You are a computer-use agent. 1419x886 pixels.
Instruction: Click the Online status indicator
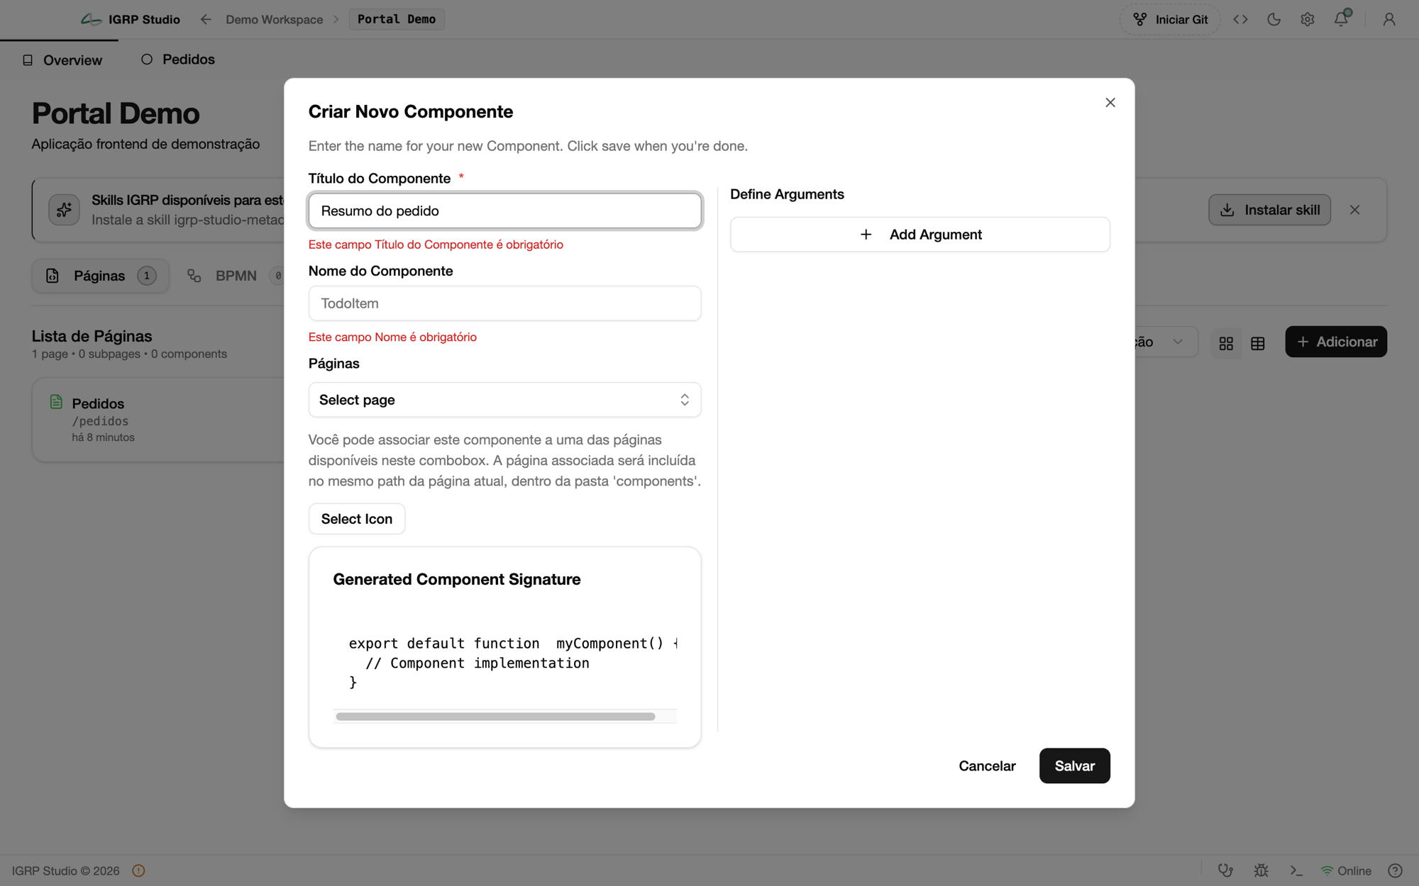[1346, 870]
